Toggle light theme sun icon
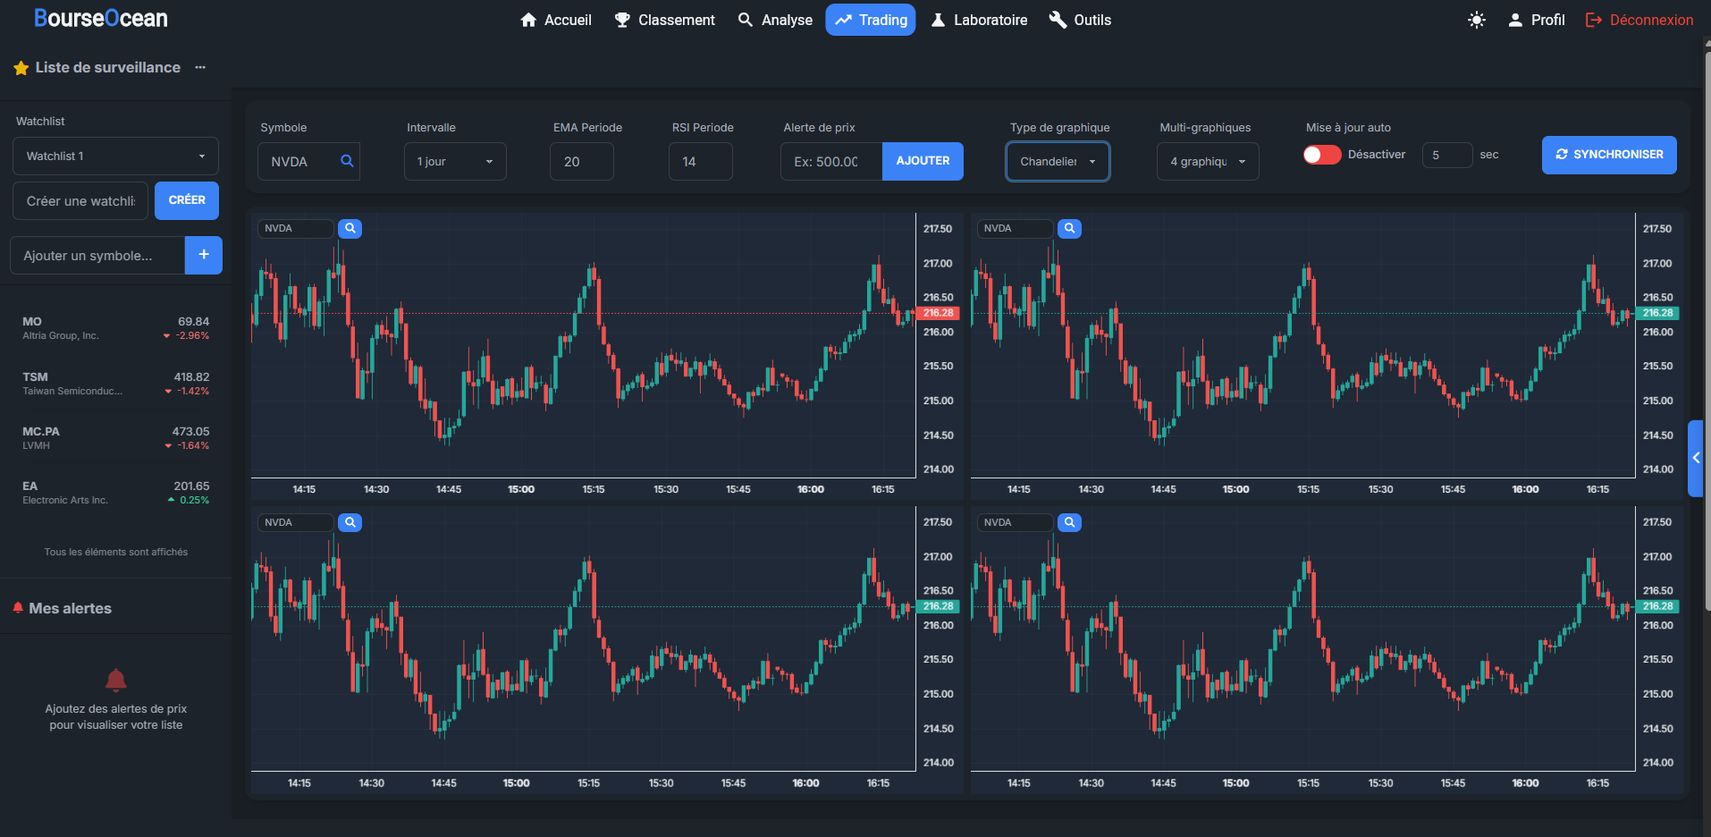 (x=1477, y=20)
